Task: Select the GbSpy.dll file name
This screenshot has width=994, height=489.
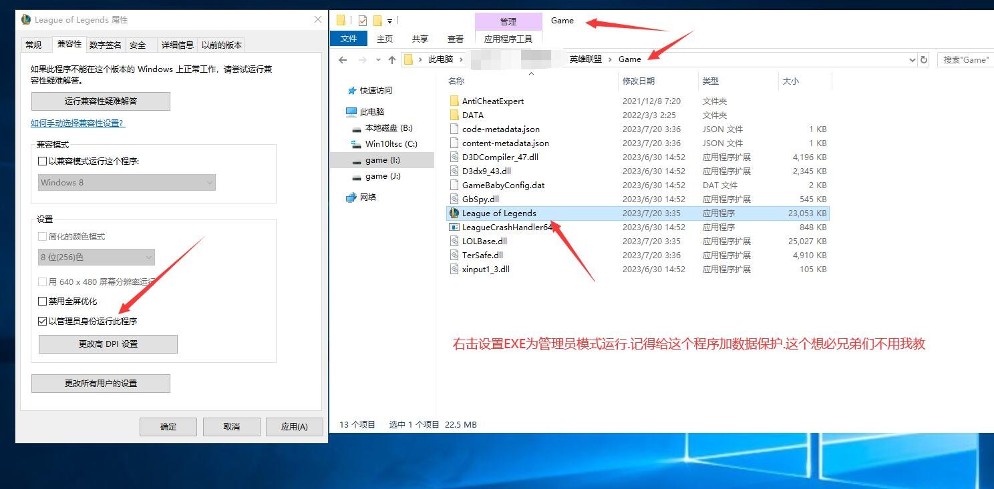Action: pos(480,199)
